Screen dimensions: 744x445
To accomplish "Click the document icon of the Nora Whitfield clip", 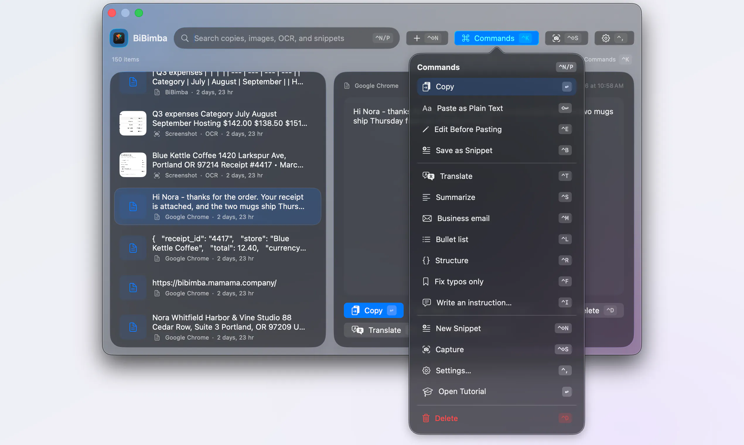I will pos(133,327).
